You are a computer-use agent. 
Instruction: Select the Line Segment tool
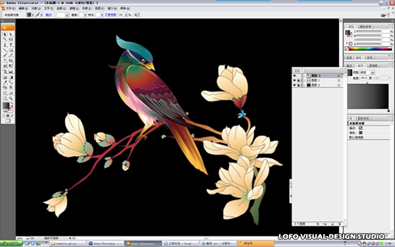5,50
